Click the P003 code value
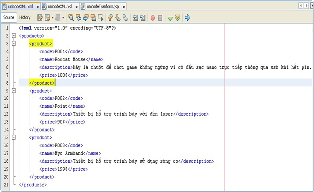This screenshot has width=314, height=192. [x=60, y=145]
